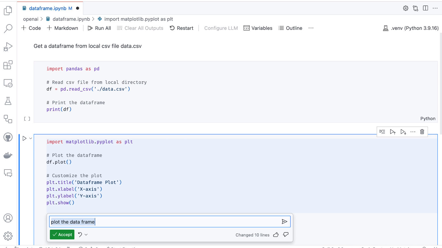
Task: Expand the run options chevron beside Accept
Action: click(85, 234)
